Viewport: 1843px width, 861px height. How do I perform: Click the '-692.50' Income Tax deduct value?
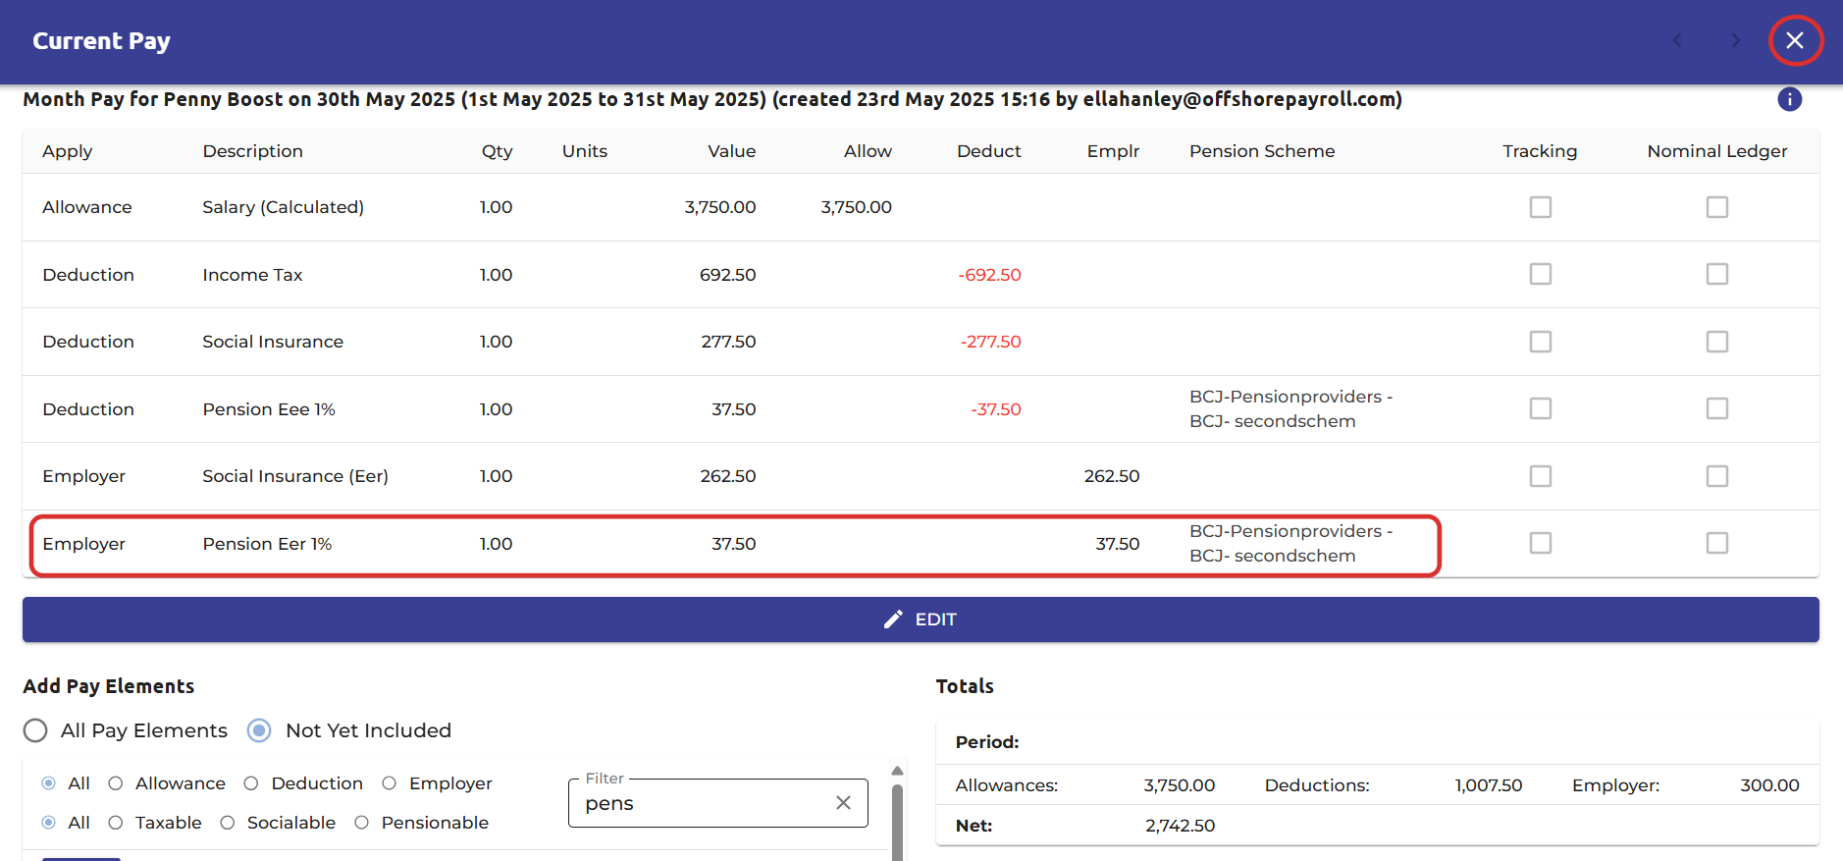tap(989, 275)
